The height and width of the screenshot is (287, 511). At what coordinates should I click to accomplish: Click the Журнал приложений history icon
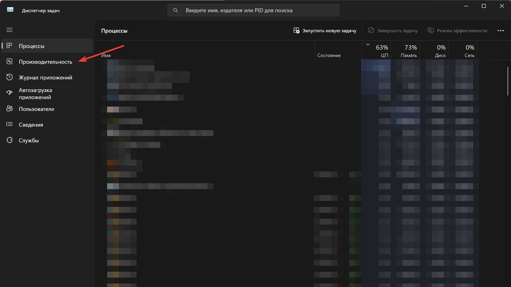(x=10, y=77)
